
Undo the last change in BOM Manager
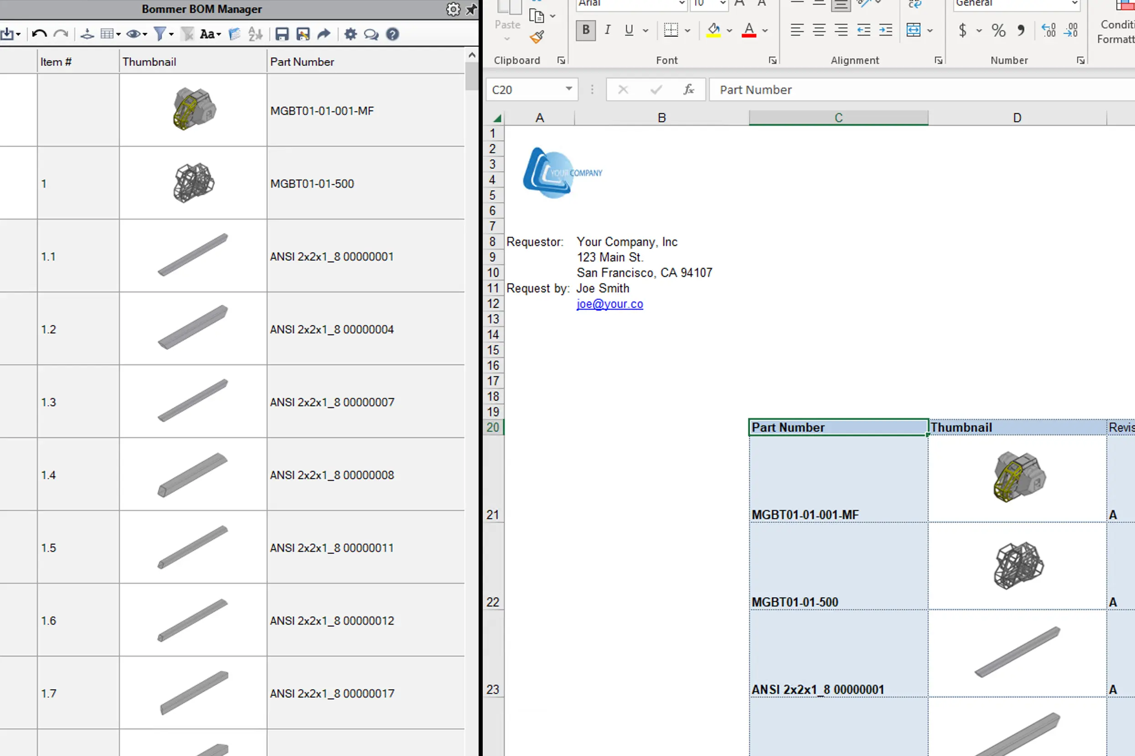pyautogui.click(x=41, y=34)
